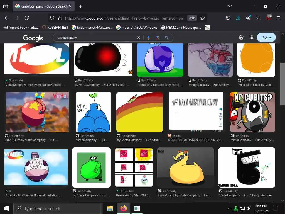Screen dimensions: 285x214
Task: Click the unnamed image bookmark icon
Action: pos(207,28)
